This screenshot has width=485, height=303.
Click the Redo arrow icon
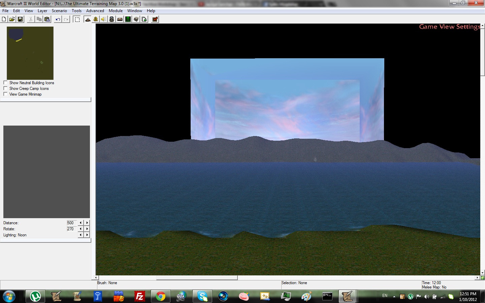tap(66, 19)
